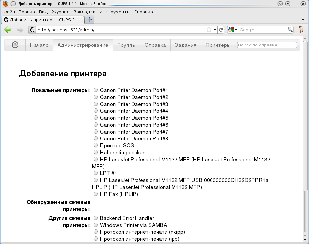Open the Закладки menu
Screen dimensions: 309x244
point(84,12)
